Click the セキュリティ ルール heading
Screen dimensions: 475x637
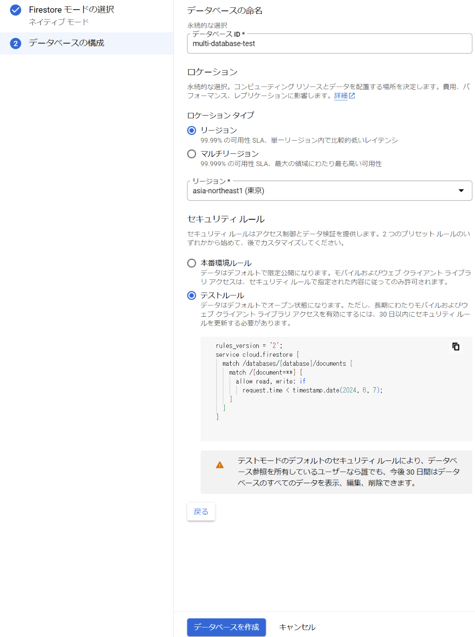226,219
